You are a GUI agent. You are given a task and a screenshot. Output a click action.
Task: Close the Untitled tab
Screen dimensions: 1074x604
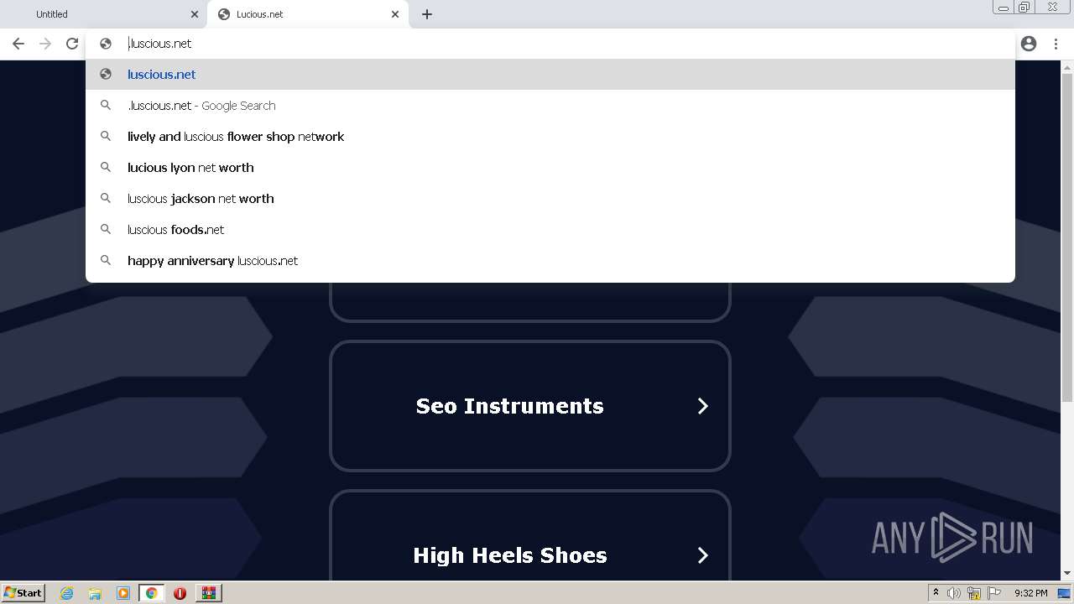click(x=195, y=14)
